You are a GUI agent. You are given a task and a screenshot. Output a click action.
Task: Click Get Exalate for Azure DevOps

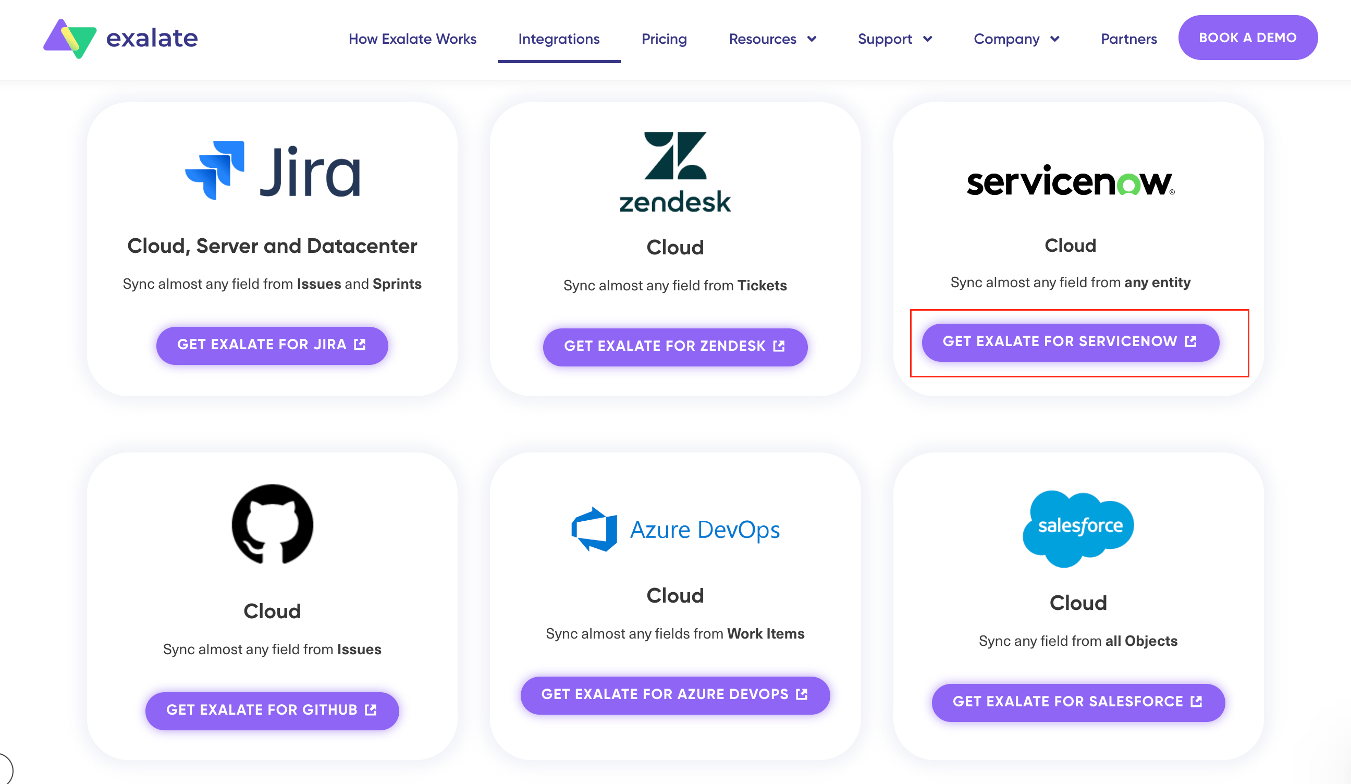tap(675, 695)
